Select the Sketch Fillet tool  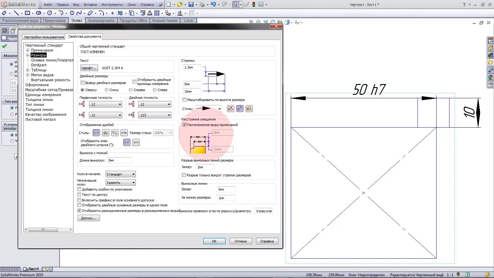point(101,13)
